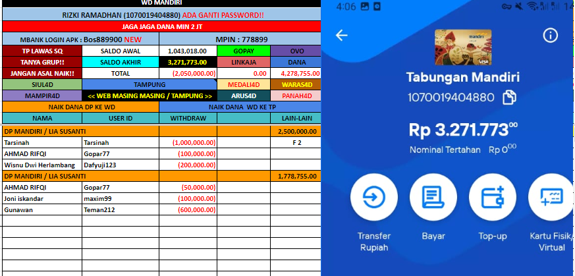Select the TP LAWAS SQ cell
Screen dimensions: 575x276
point(42,51)
